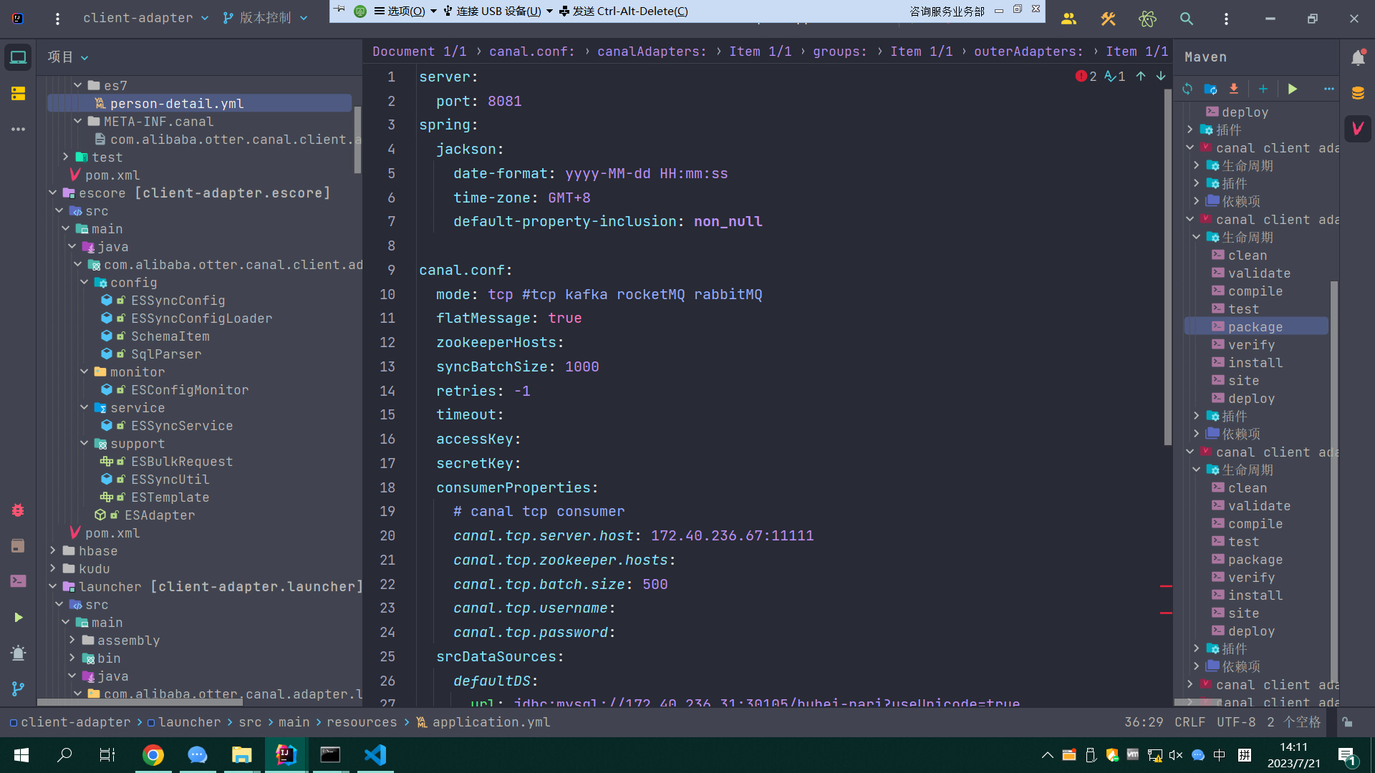Image resolution: width=1375 pixels, height=773 pixels.
Task: Open the Project tool window
Action: [18, 57]
